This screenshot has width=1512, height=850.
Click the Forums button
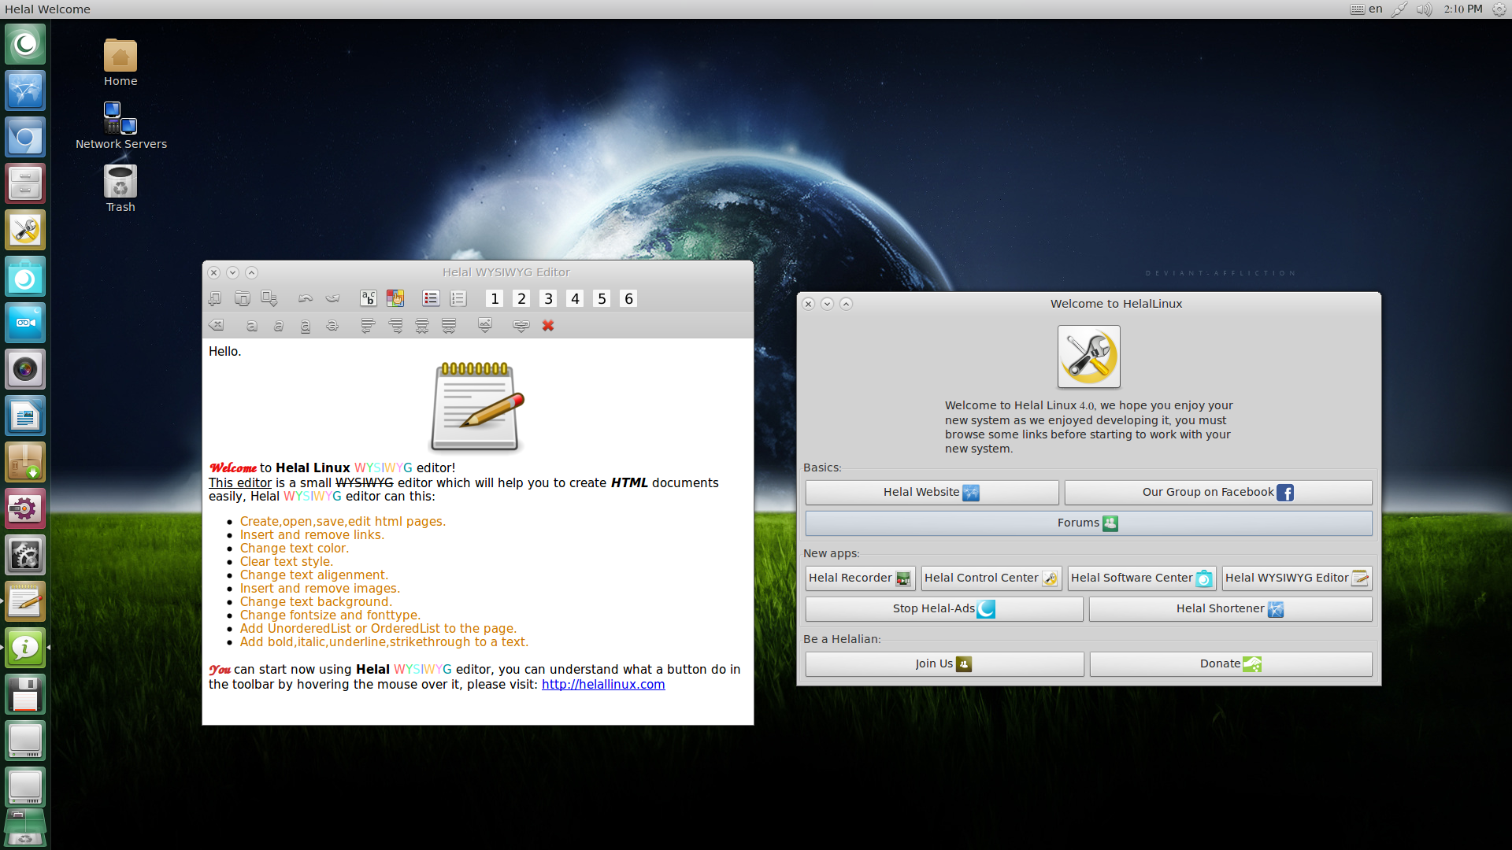tap(1088, 522)
